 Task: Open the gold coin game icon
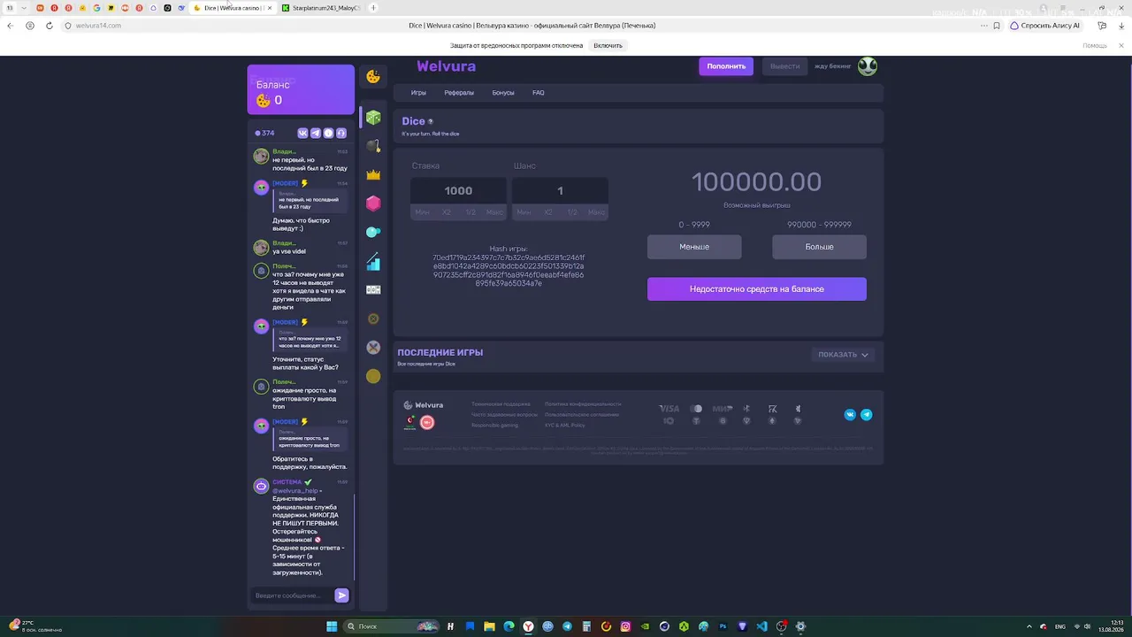pyautogui.click(x=373, y=376)
